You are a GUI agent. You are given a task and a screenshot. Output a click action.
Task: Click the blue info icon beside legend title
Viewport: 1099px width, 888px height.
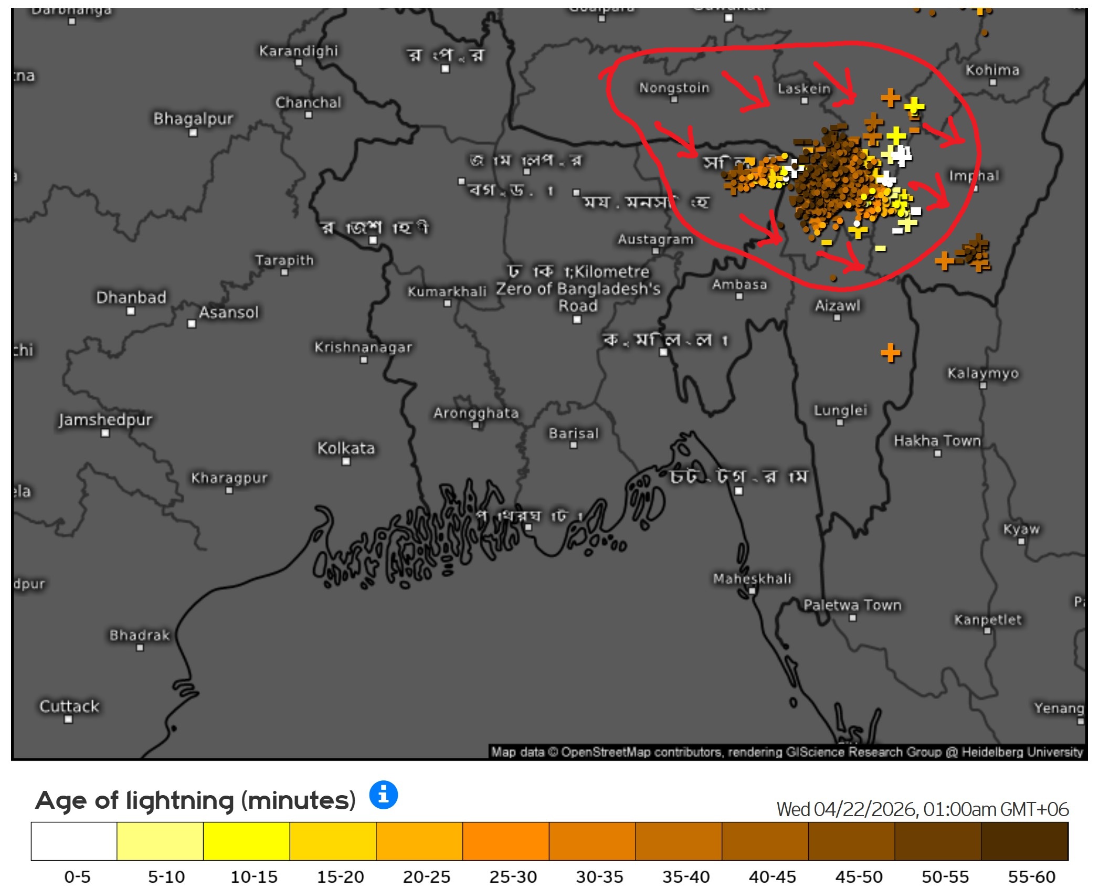point(383,795)
